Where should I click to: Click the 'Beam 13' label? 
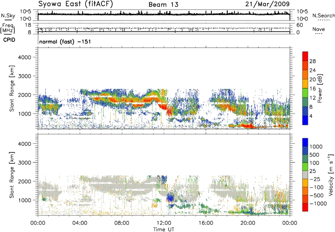click(x=163, y=5)
